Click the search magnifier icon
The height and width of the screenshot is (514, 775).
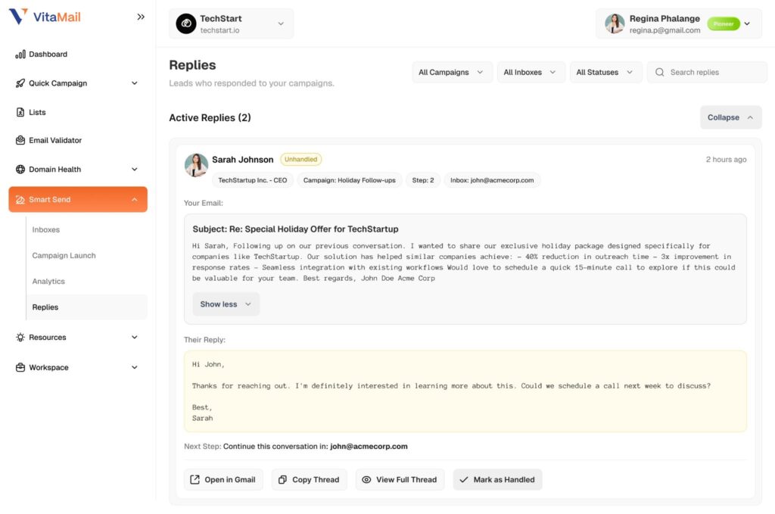click(x=659, y=72)
